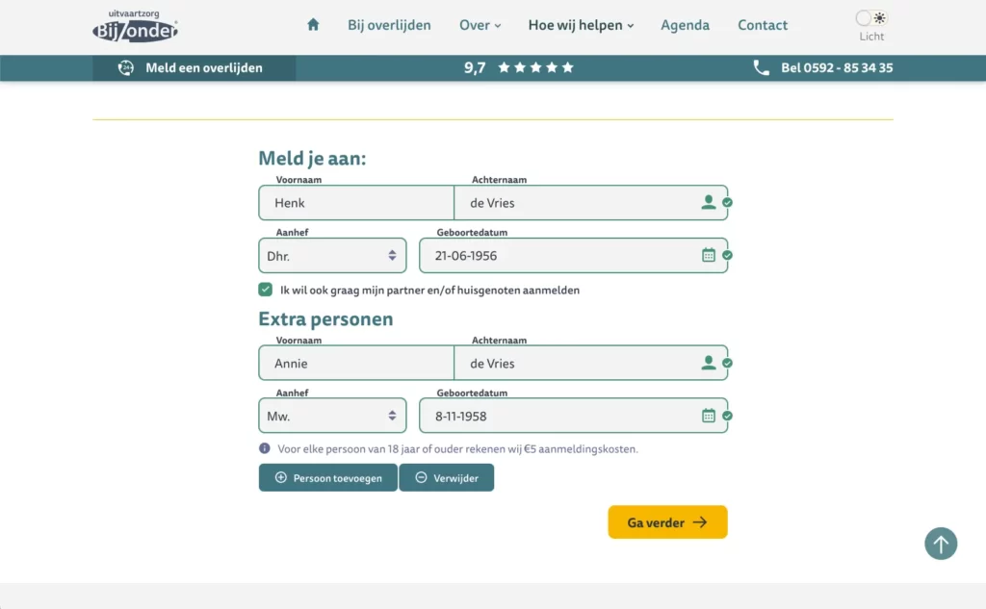
Task: Click the five-star rating icons
Action: (535, 67)
